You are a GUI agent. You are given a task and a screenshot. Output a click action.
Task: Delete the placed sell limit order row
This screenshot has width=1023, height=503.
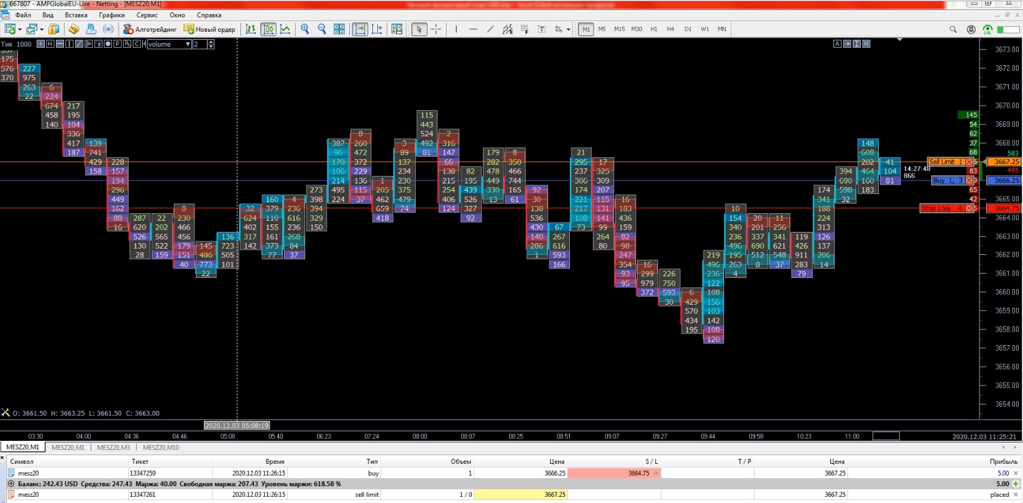tap(1016, 495)
